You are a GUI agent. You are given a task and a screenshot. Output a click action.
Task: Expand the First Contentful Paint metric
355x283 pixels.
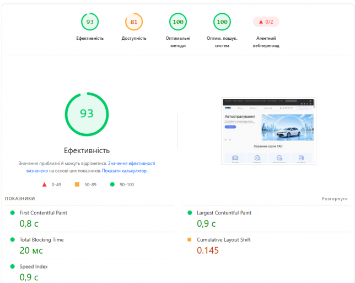pyautogui.click(x=89, y=219)
